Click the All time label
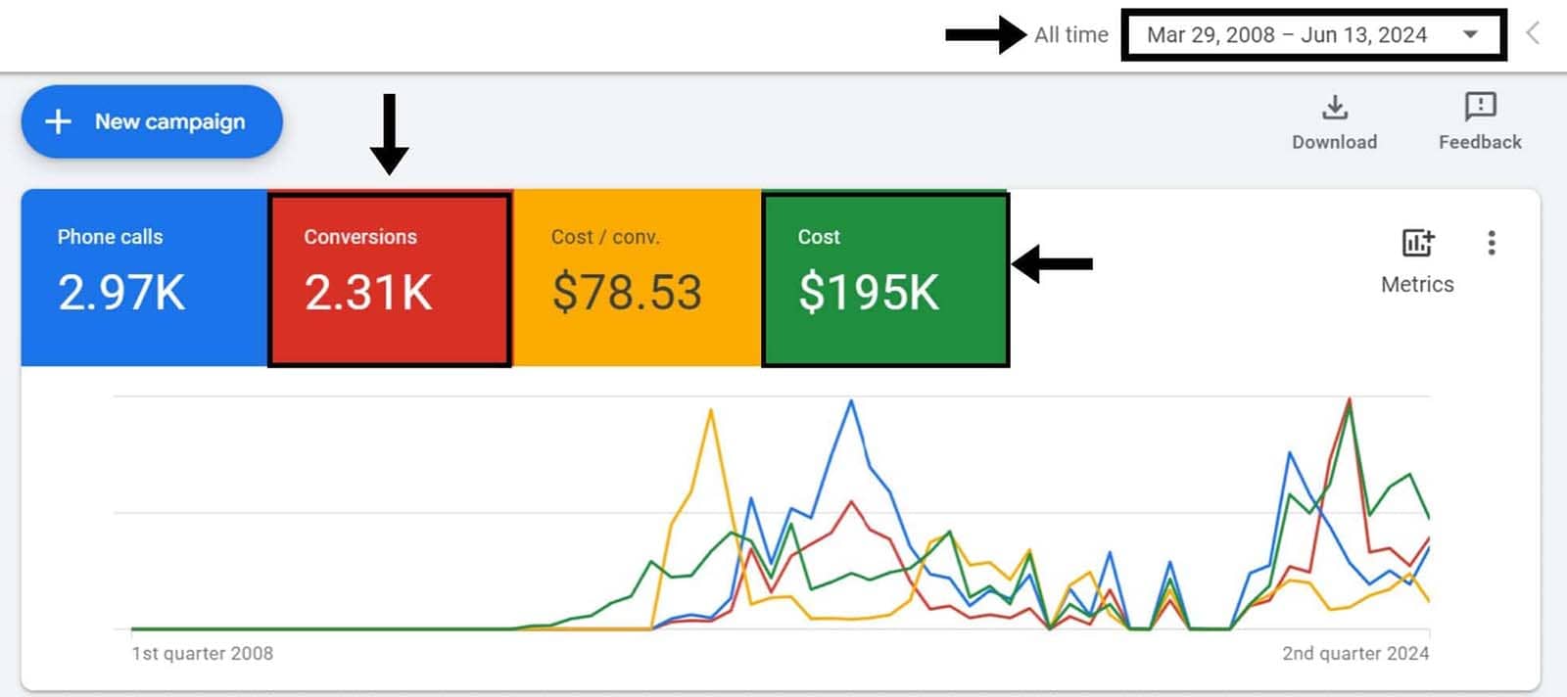Viewport: 1567px width, 697px height. (x=1070, y=35)
